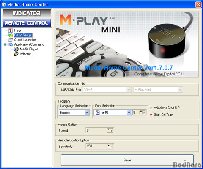Image resolution: width=203 pixels, height=169 pixels.
Task: Open Quick Launcher tree item
Action: 25,40
